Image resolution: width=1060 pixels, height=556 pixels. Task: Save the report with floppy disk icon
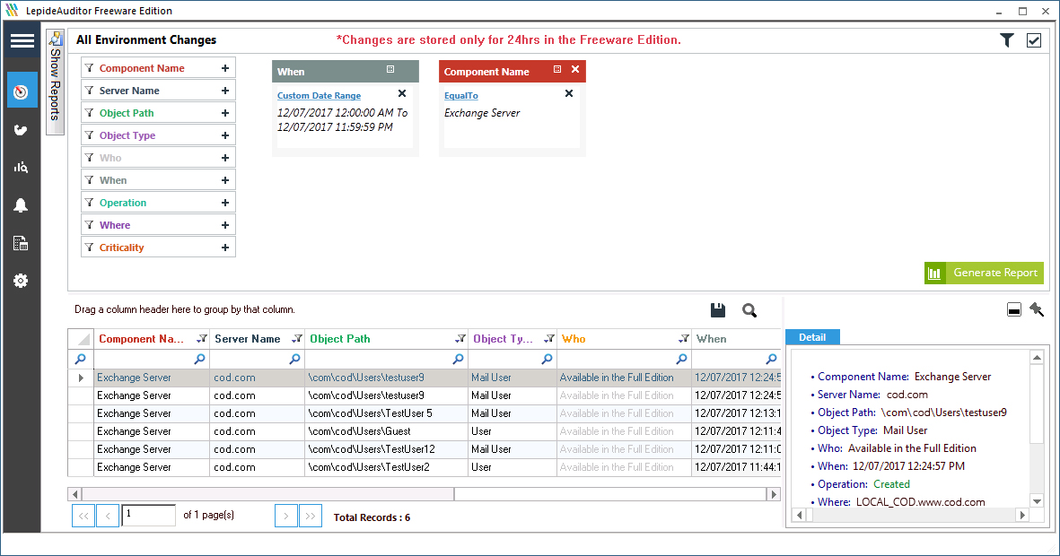718,310
